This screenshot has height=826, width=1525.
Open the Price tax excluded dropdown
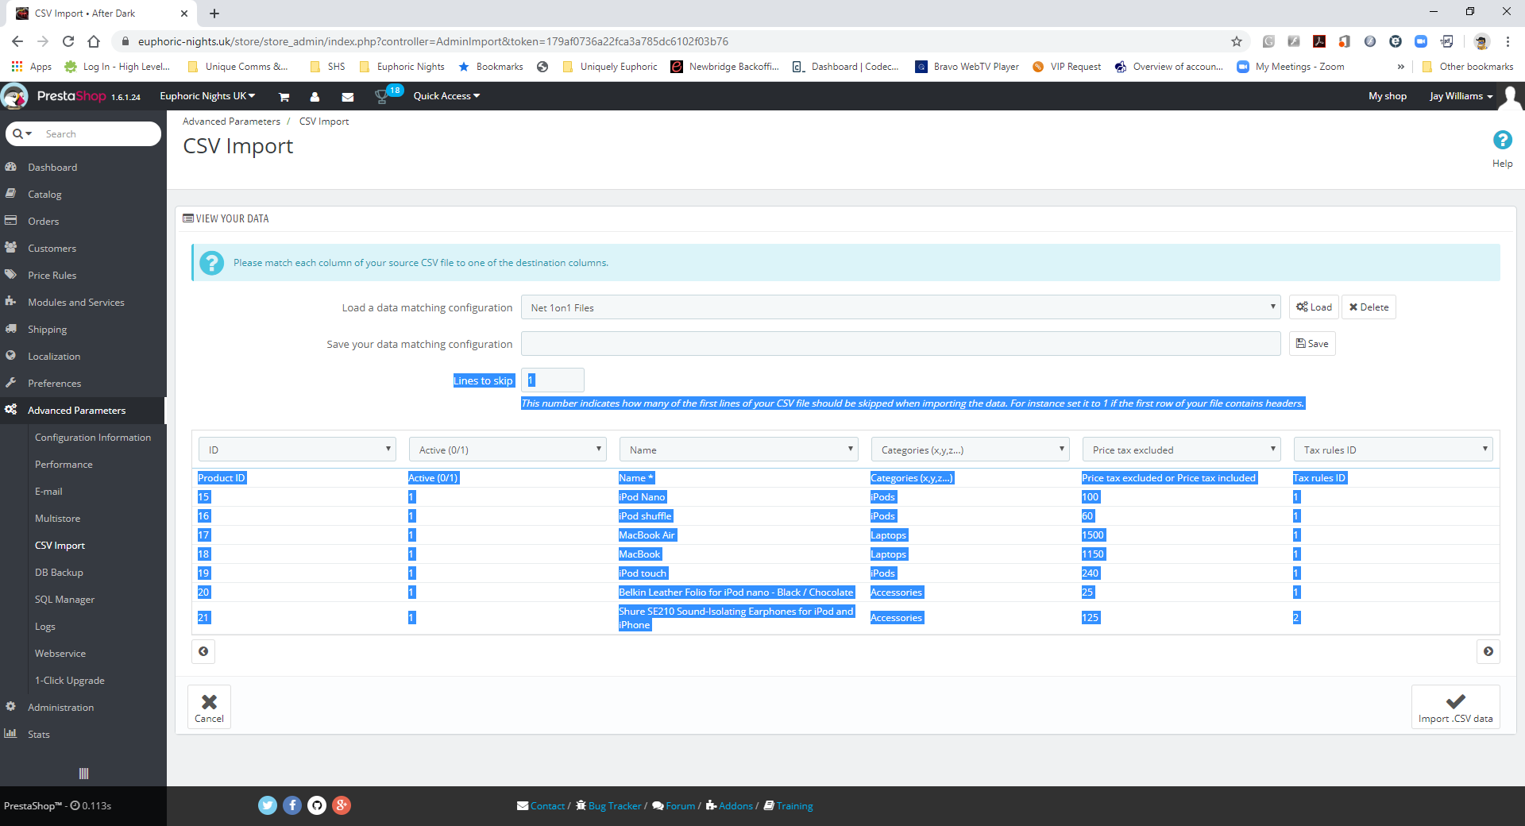coord(1181,450)
